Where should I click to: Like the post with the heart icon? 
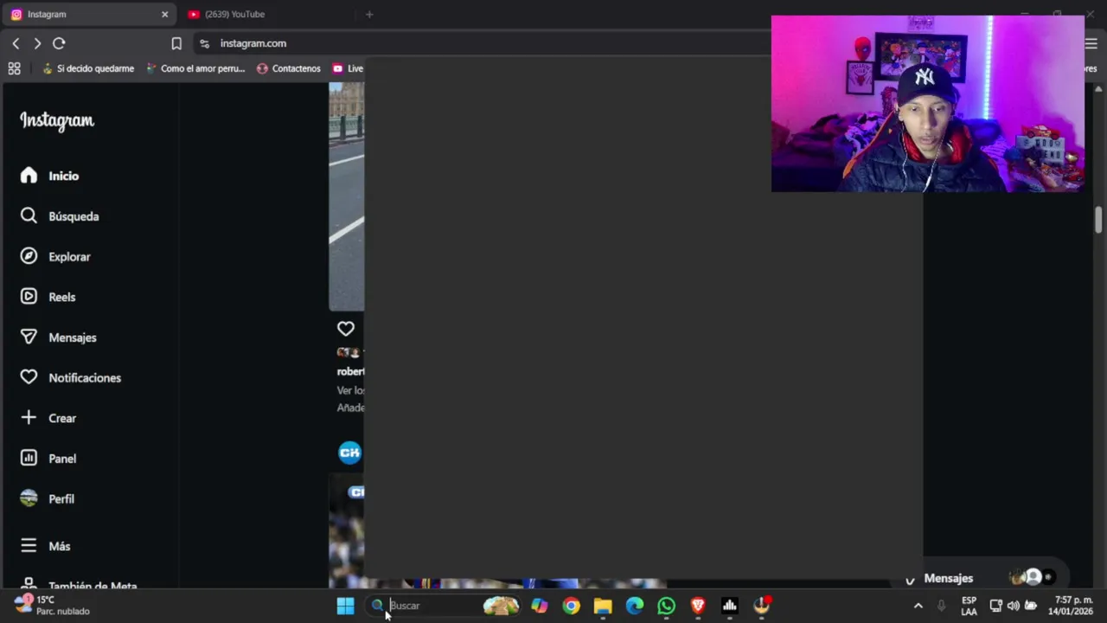(x=346, y=329)
